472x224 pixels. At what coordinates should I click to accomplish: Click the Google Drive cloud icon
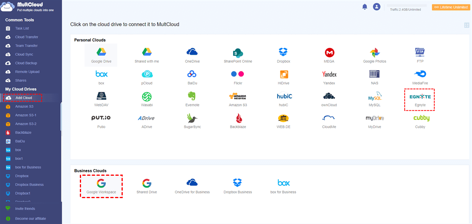tap(101, 52)
